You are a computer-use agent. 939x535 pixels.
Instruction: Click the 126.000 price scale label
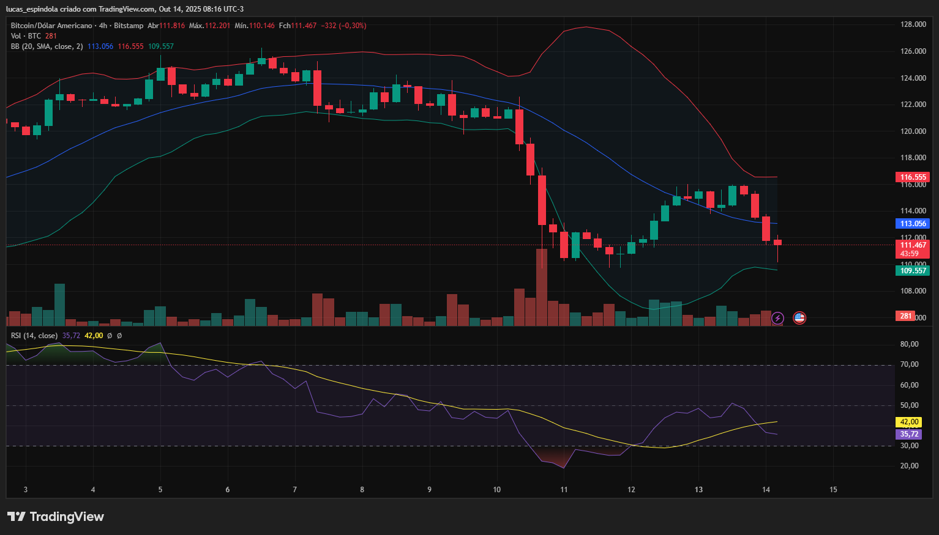(x=913, y=51)
